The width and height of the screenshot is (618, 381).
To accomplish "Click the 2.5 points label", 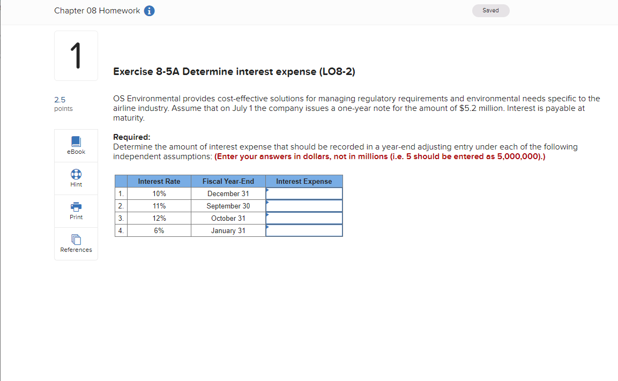I will pyautogui.click(x=63, y=103).
